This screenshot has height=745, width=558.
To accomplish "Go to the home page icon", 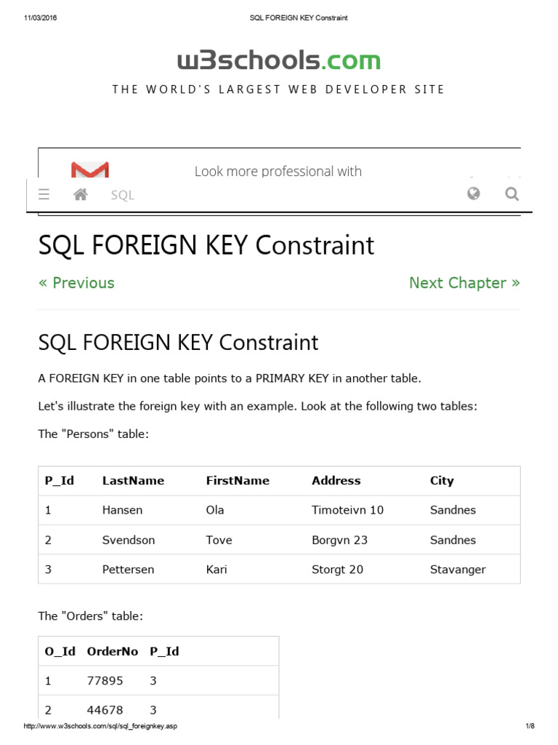I will point(81,194).
